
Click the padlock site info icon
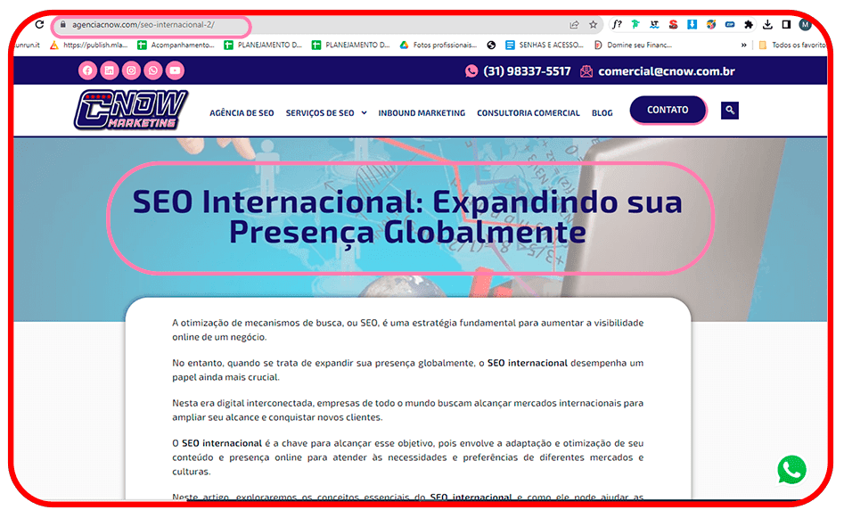[63, 24]
